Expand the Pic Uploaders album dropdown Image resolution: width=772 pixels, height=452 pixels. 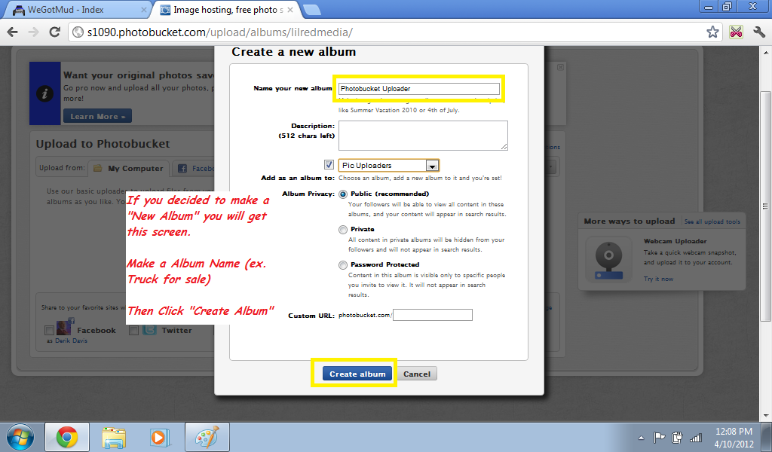coord(432,166)
